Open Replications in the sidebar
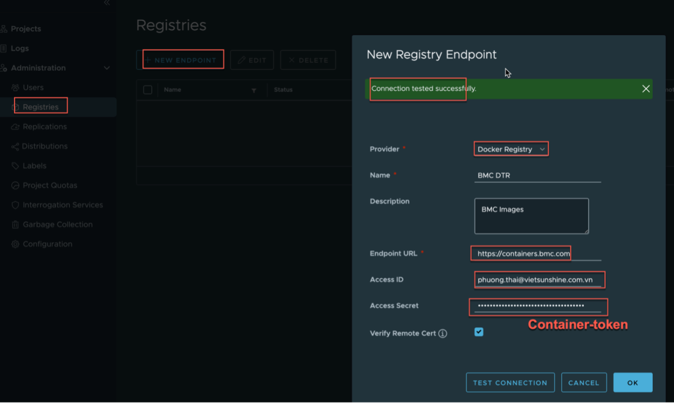This screenshot has width=674, height=404. pos(44,127)
